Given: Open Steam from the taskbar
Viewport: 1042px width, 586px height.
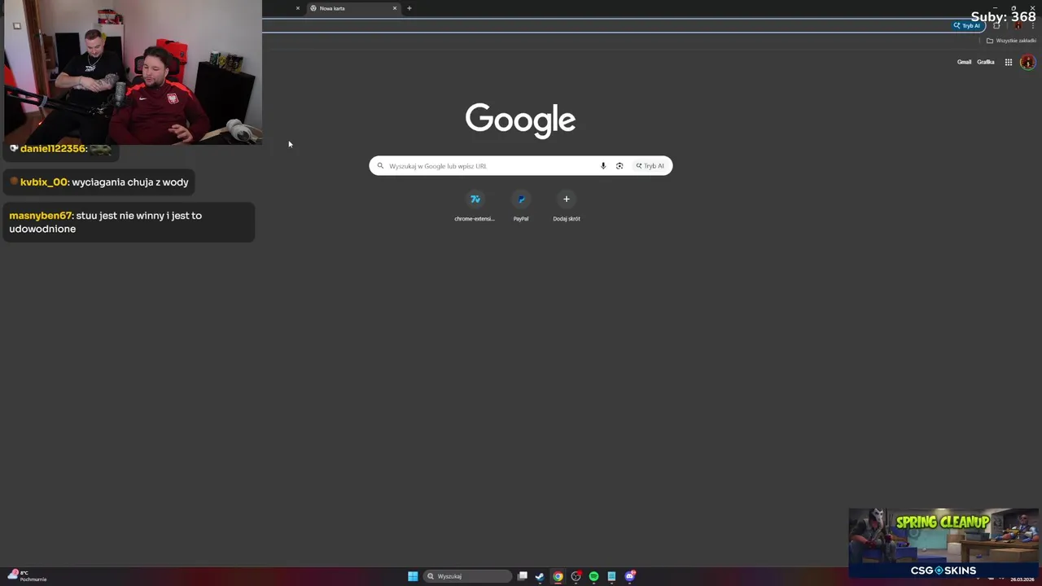Looking at the screenshot, I should tap(540, 576).
